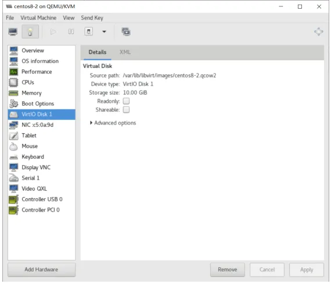
Task: Click the shut down power icon
Action: click(x=89, y=32)
